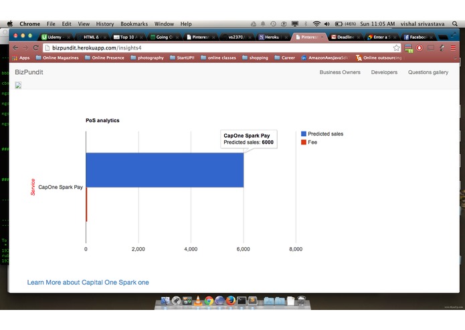Screen dimensions: 465x330
Task: Switch to the Top 10 tab
Action: (128, 37)
